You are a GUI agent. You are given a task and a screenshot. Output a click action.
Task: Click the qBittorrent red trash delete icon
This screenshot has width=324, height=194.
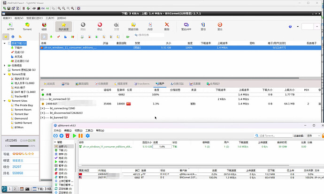(67, 135)
